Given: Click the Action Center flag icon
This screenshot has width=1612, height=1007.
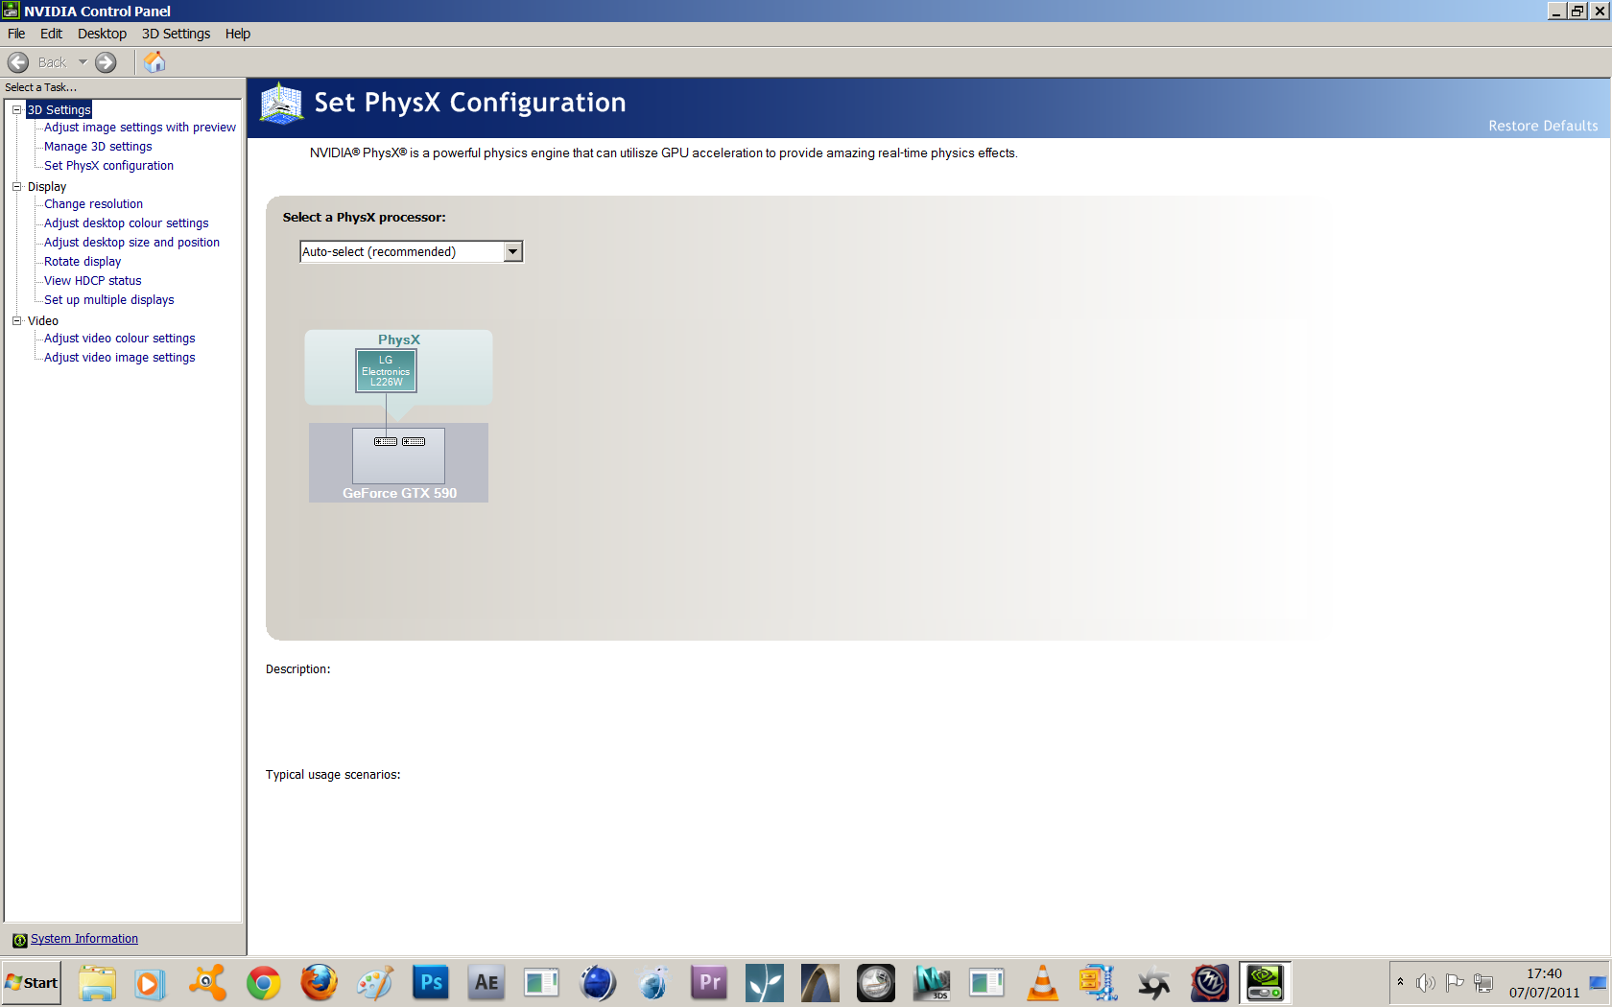Looking at the screenshot, I should [x=1455, y=982].
